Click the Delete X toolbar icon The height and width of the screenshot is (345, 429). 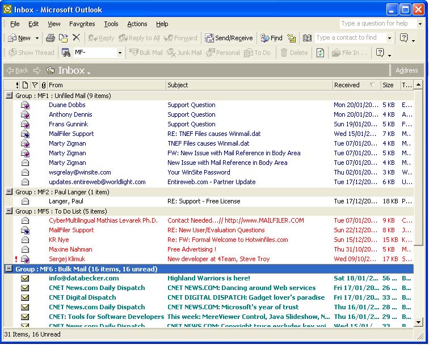pyautogui.click(x=77, y=37)
